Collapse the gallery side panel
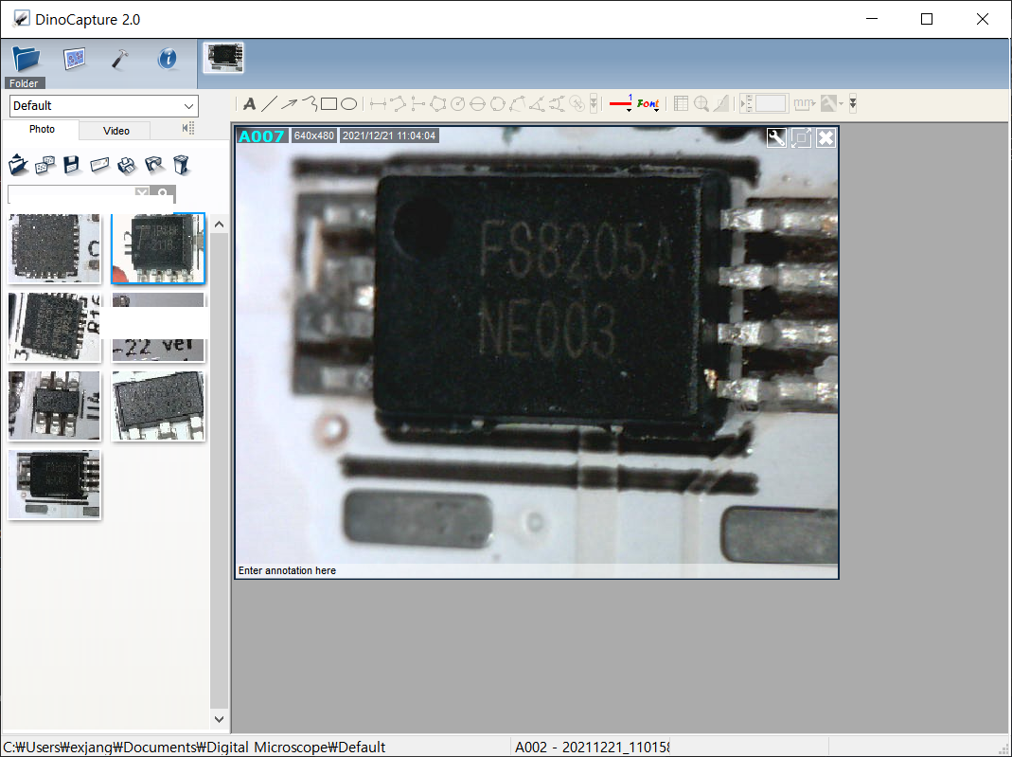 click(187, 128)
